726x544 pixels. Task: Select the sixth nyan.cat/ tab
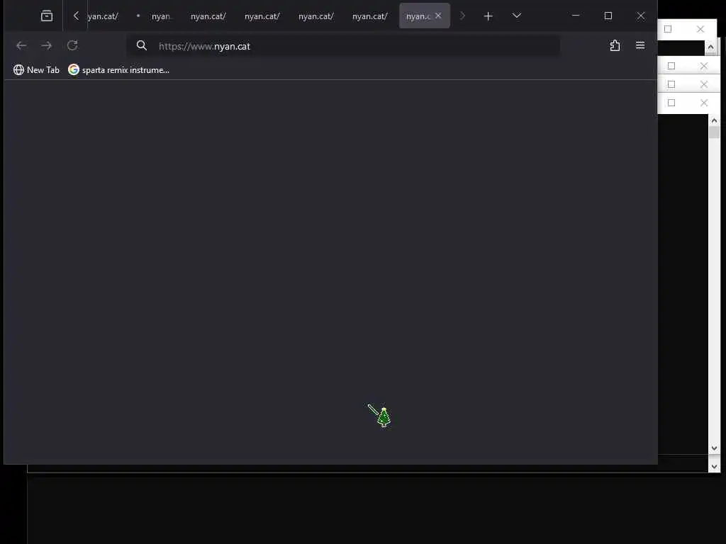coord(369,16)
